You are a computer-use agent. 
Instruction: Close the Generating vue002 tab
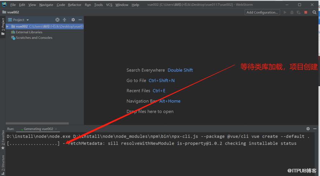[x=56, y=129]
